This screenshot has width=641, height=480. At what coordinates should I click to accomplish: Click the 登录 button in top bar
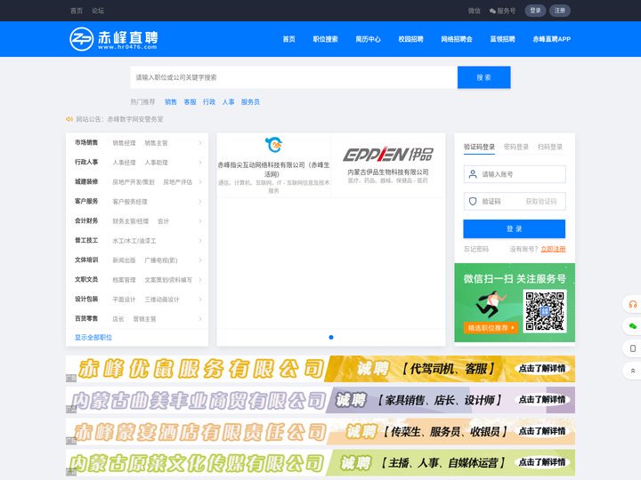click(x=536, y=11)
